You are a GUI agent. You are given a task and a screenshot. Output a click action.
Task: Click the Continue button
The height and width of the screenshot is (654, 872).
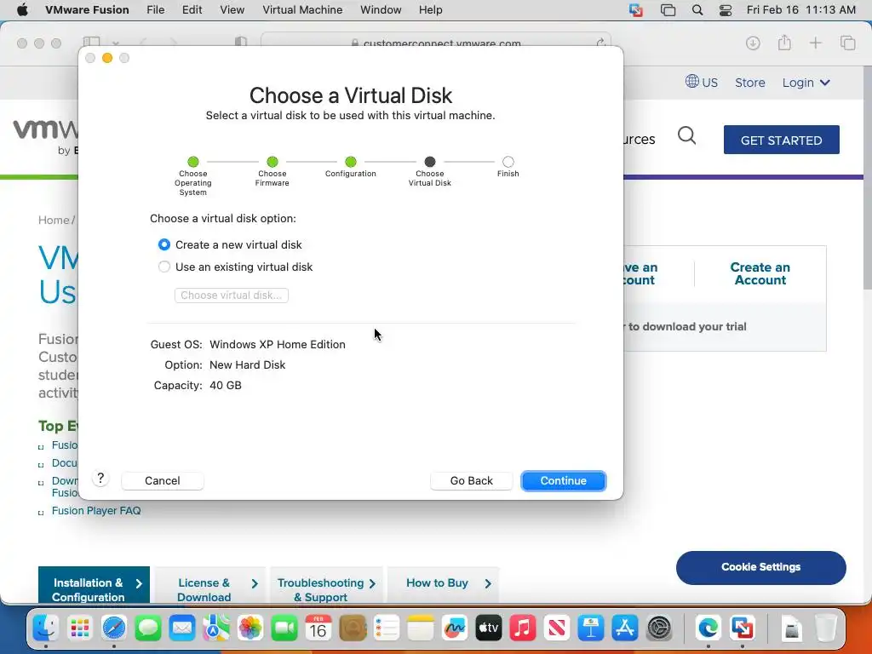[564, 480]
